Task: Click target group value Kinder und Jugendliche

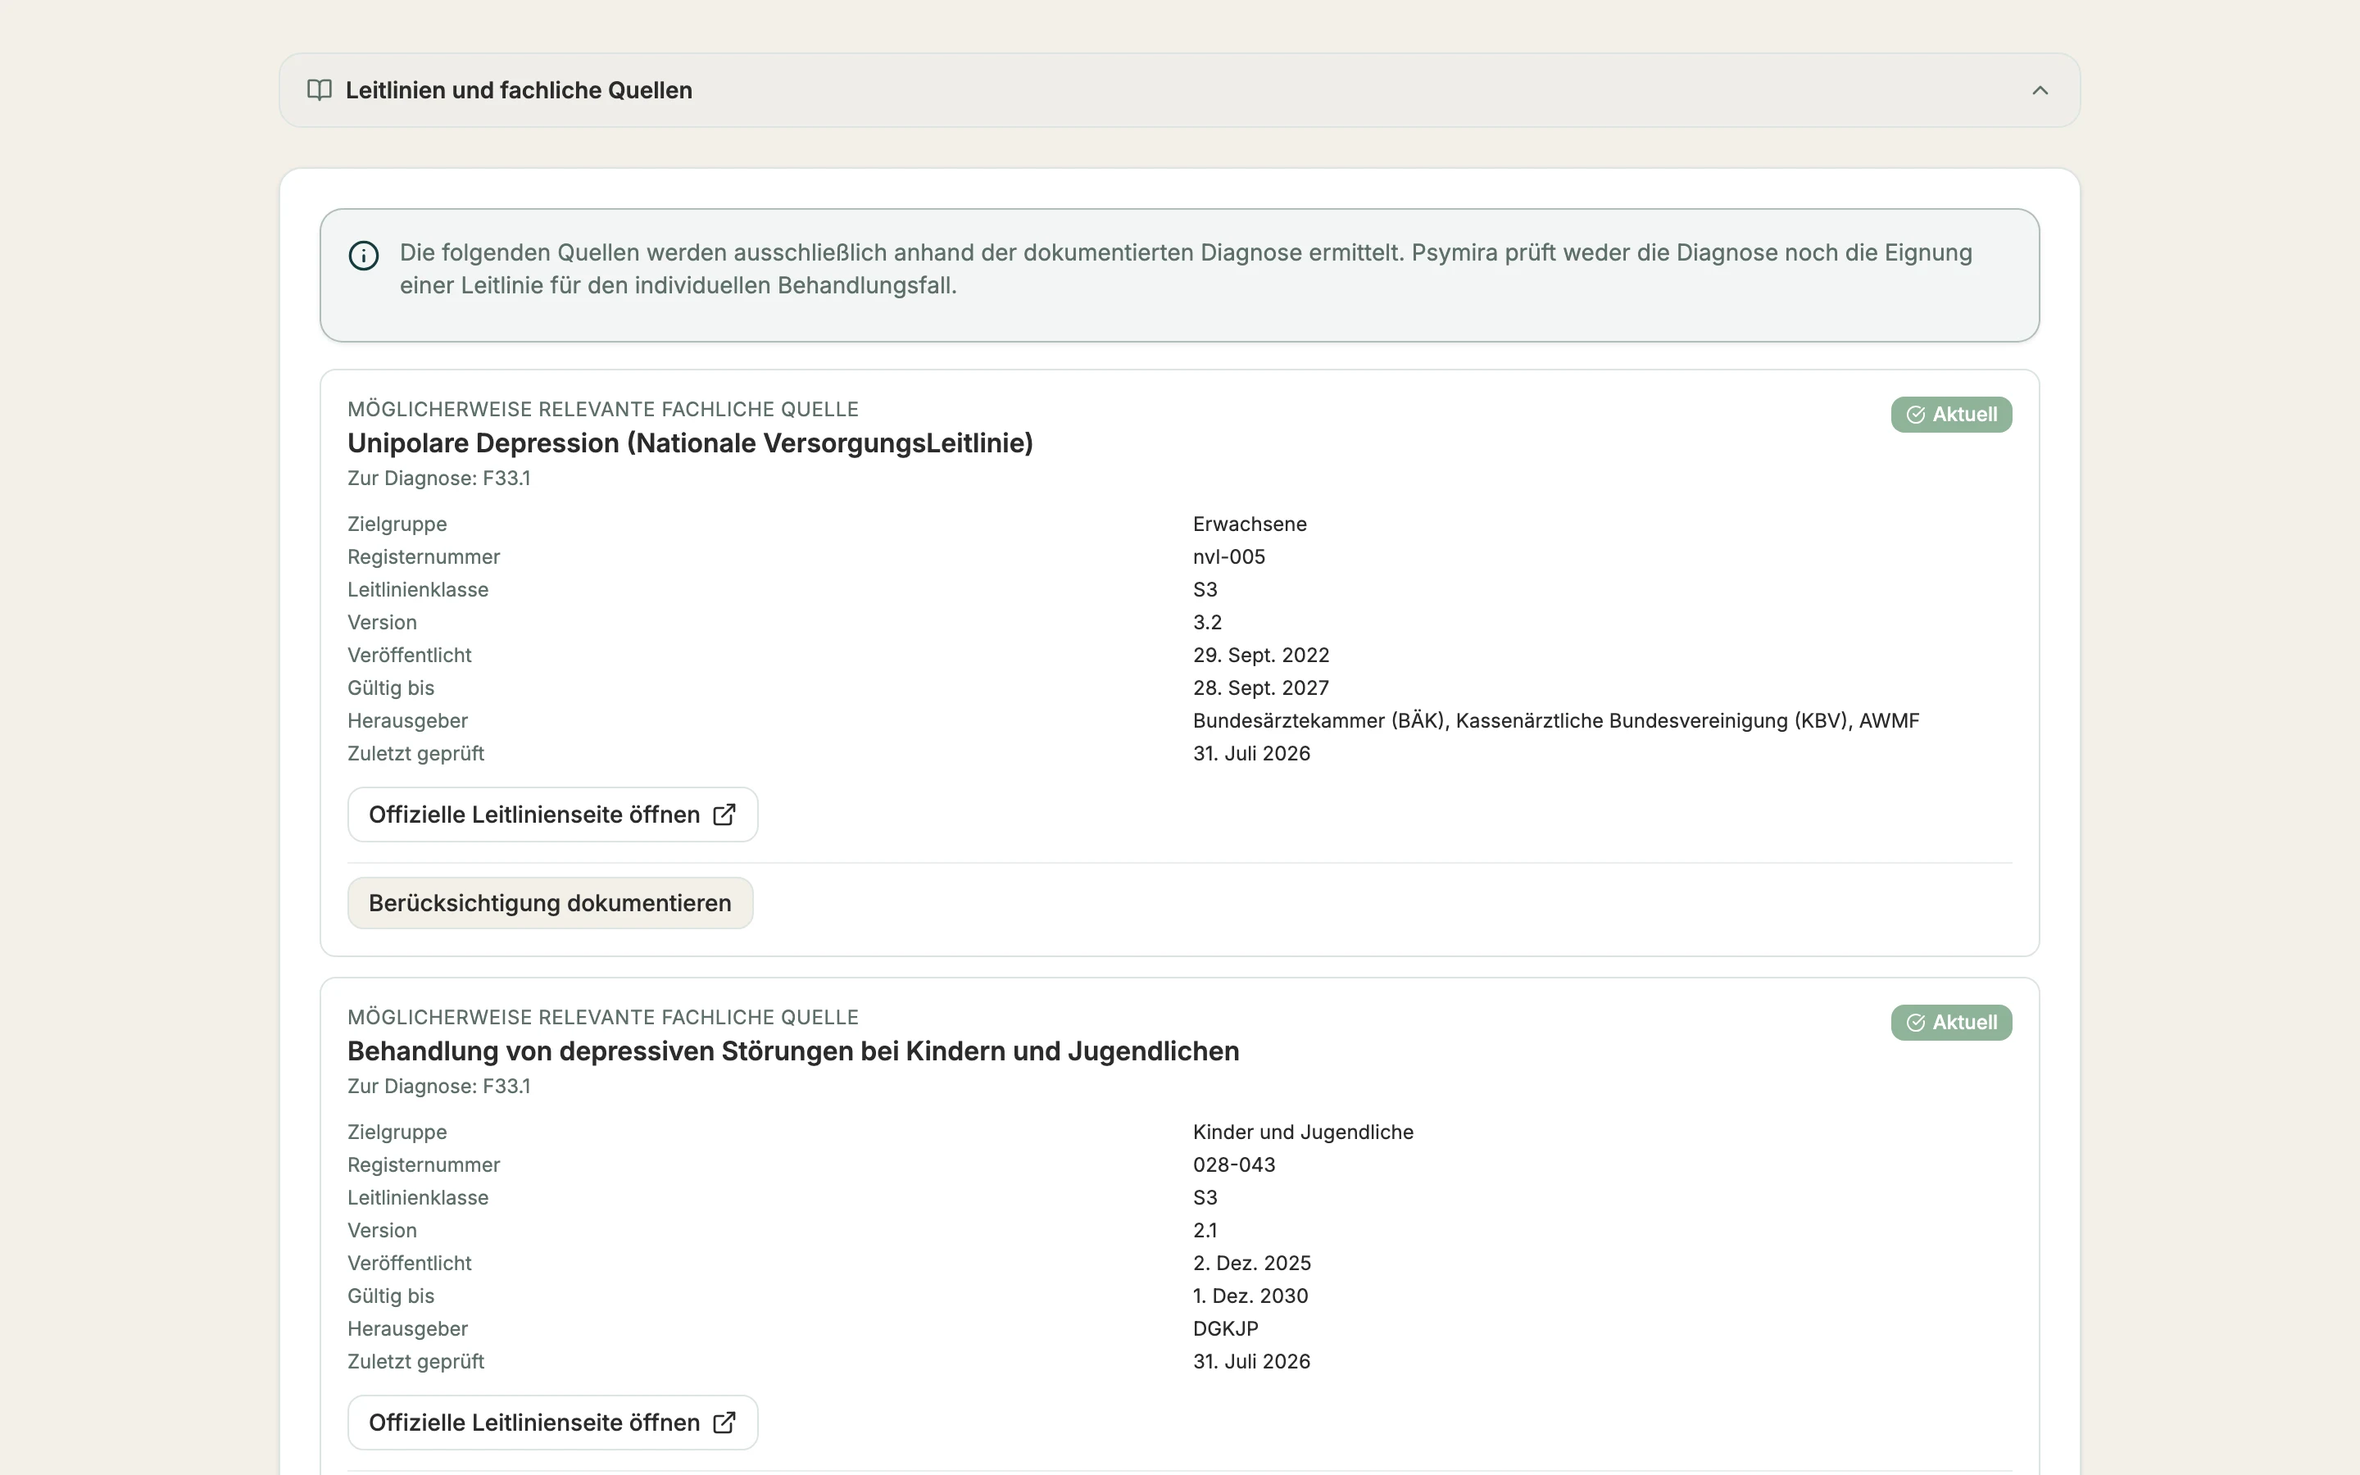Action: click(x=1303, y=1132)
